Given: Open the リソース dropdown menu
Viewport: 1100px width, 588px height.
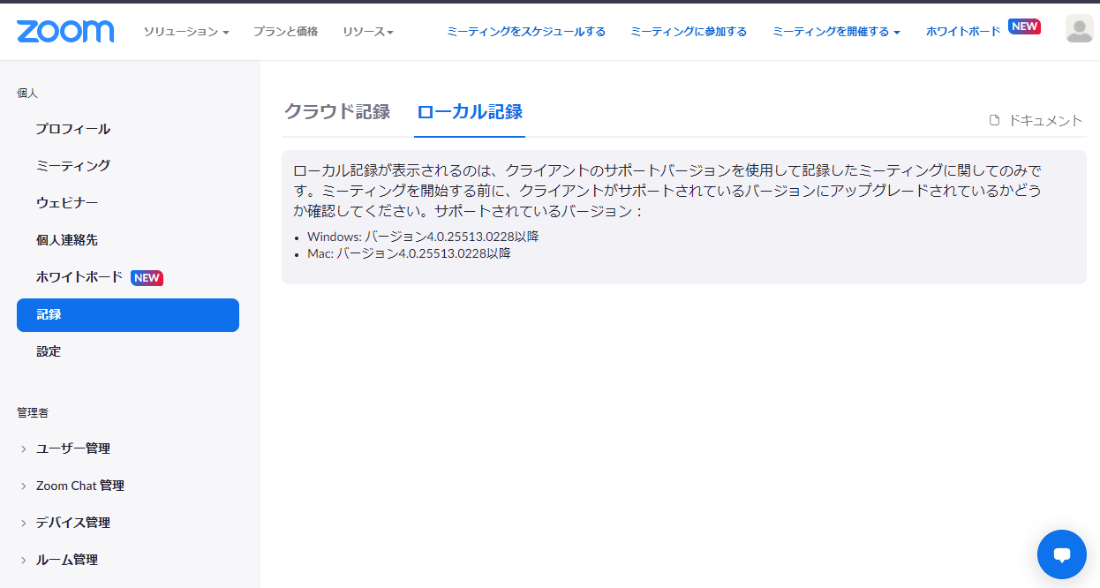Looking at the screenshot, I should click(x=368, y=32).
